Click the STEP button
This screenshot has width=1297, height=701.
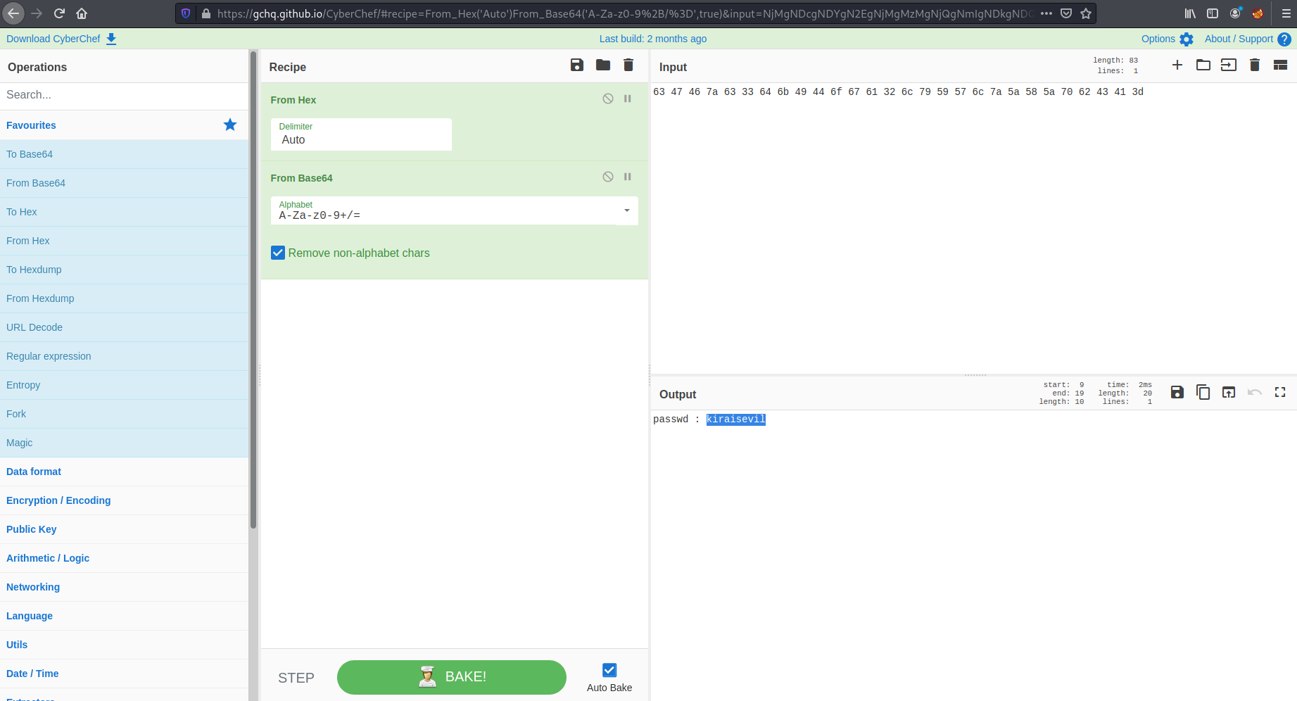[x=296, y=678]
